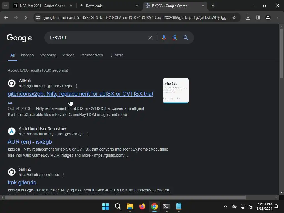Click the github.com gitendo isx2gb URL
The image size is (284, 213).
point(45,86)
